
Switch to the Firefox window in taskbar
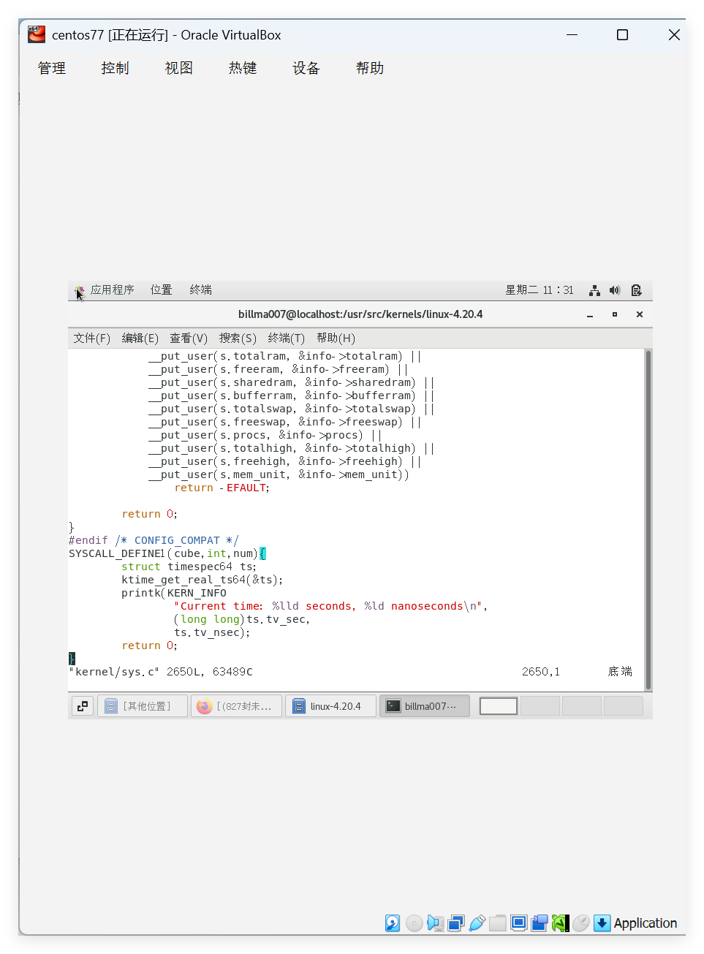click(x=236, y=706)
